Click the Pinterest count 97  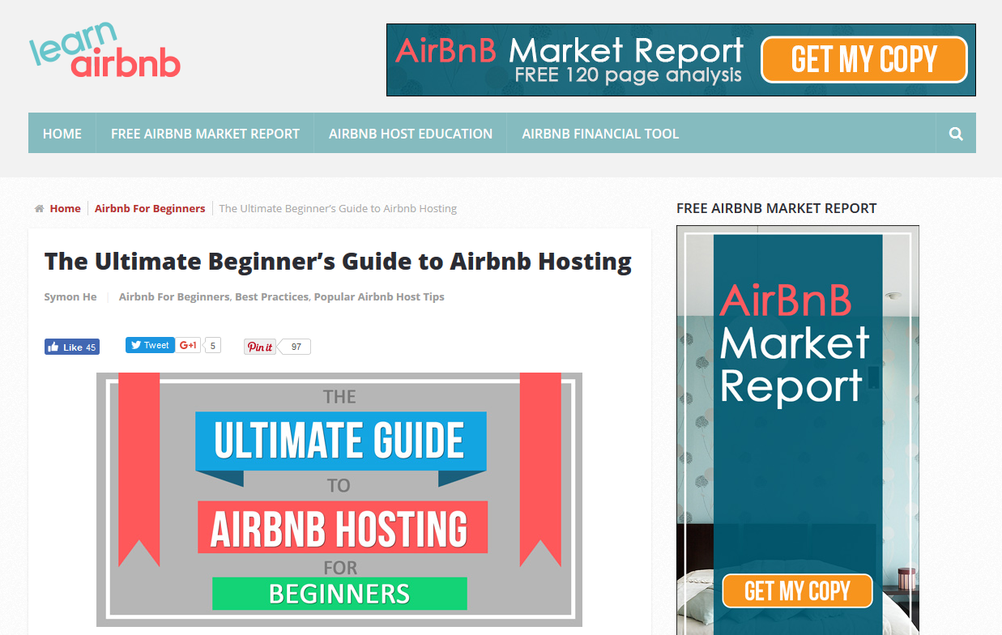[x=296, y=347]
